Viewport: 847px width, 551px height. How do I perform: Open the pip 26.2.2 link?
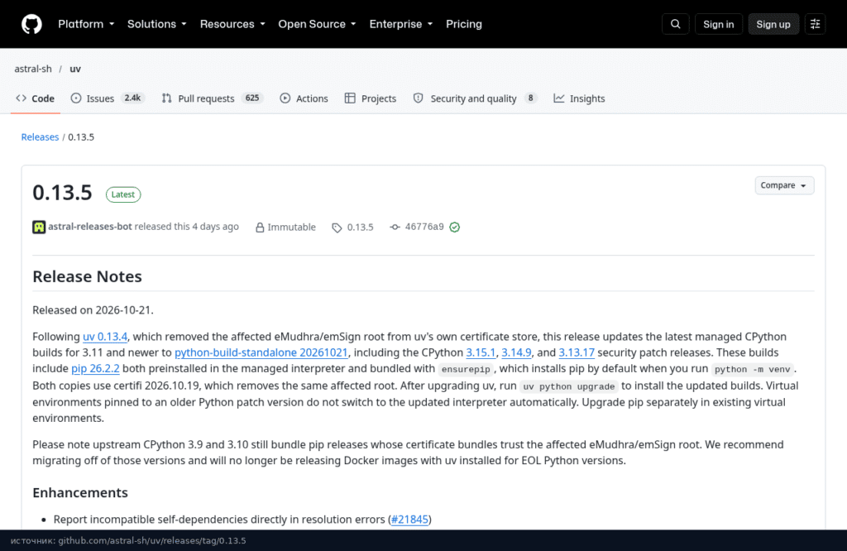pos(95,369)
